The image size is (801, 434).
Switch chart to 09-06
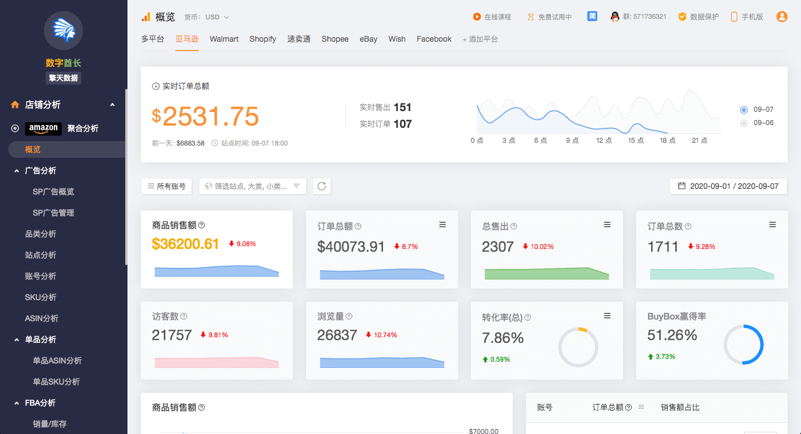[x=744, y=123]
